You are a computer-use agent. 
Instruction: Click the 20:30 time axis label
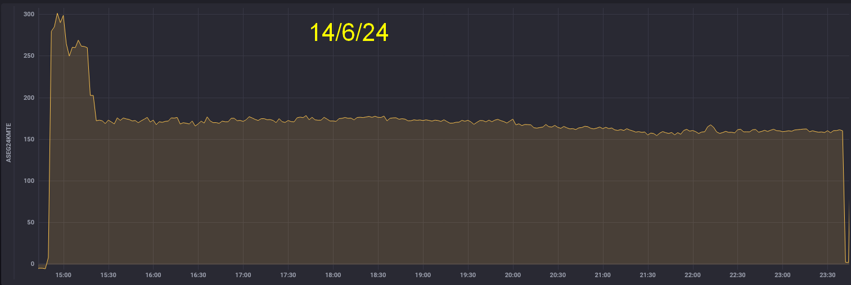(x=558, y=275)
